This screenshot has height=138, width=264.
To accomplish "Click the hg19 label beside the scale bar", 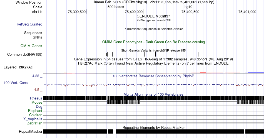I will point(188,7).
